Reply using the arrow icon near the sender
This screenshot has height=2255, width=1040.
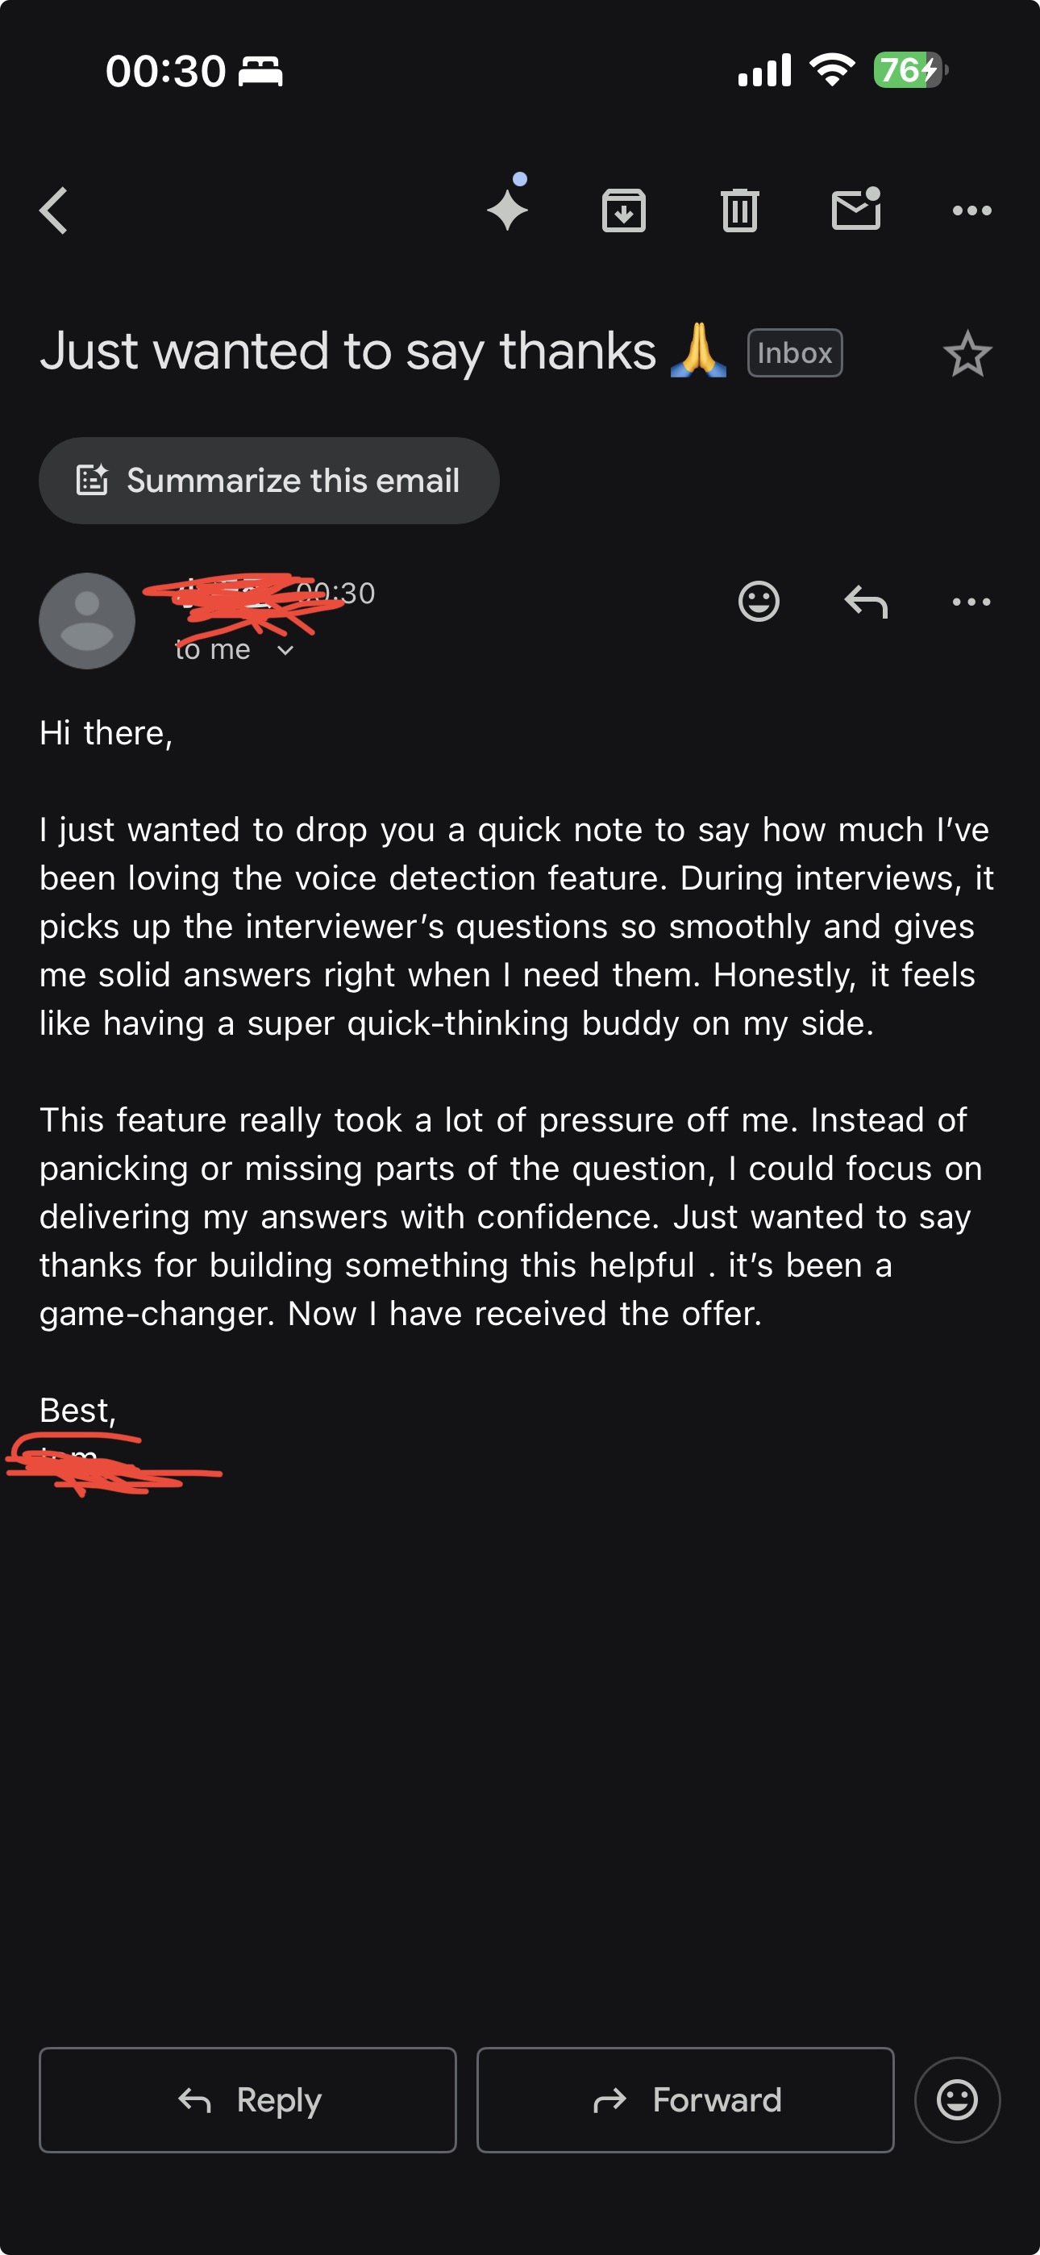867,602
